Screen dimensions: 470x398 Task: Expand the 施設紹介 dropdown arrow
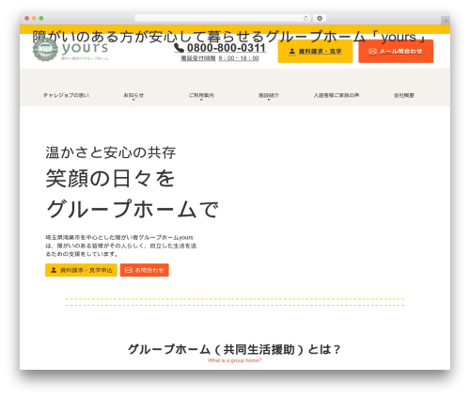pos(269,100)
